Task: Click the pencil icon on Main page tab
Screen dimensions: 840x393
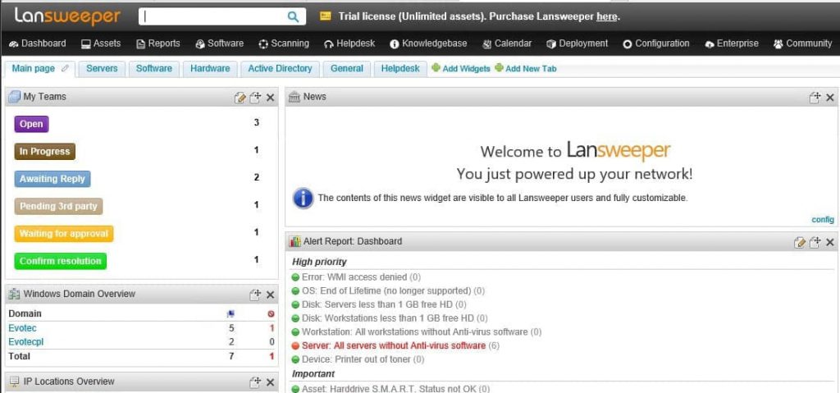Action: pos(66,69)
